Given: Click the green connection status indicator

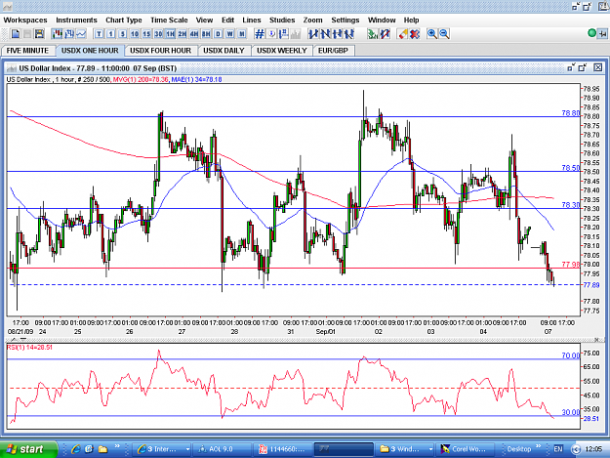Looking at the screenshot, I should point(591,33).
